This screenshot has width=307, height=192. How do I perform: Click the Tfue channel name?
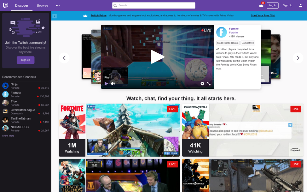point(14,101)
